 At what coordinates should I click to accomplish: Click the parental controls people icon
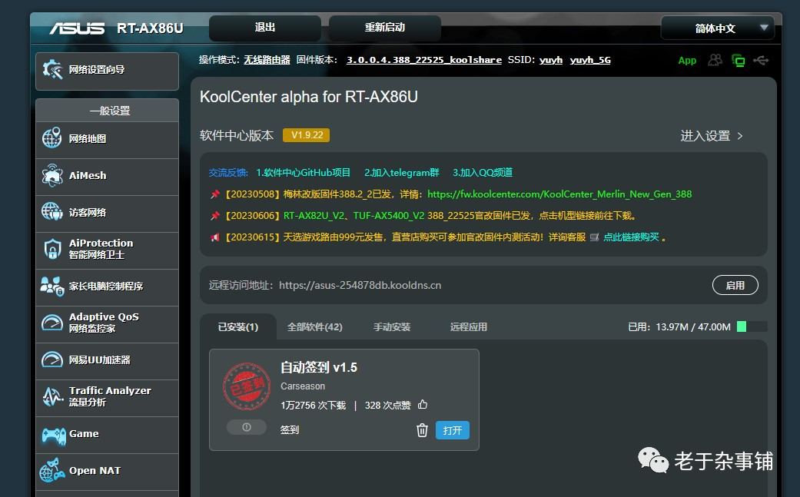[52, 286]
